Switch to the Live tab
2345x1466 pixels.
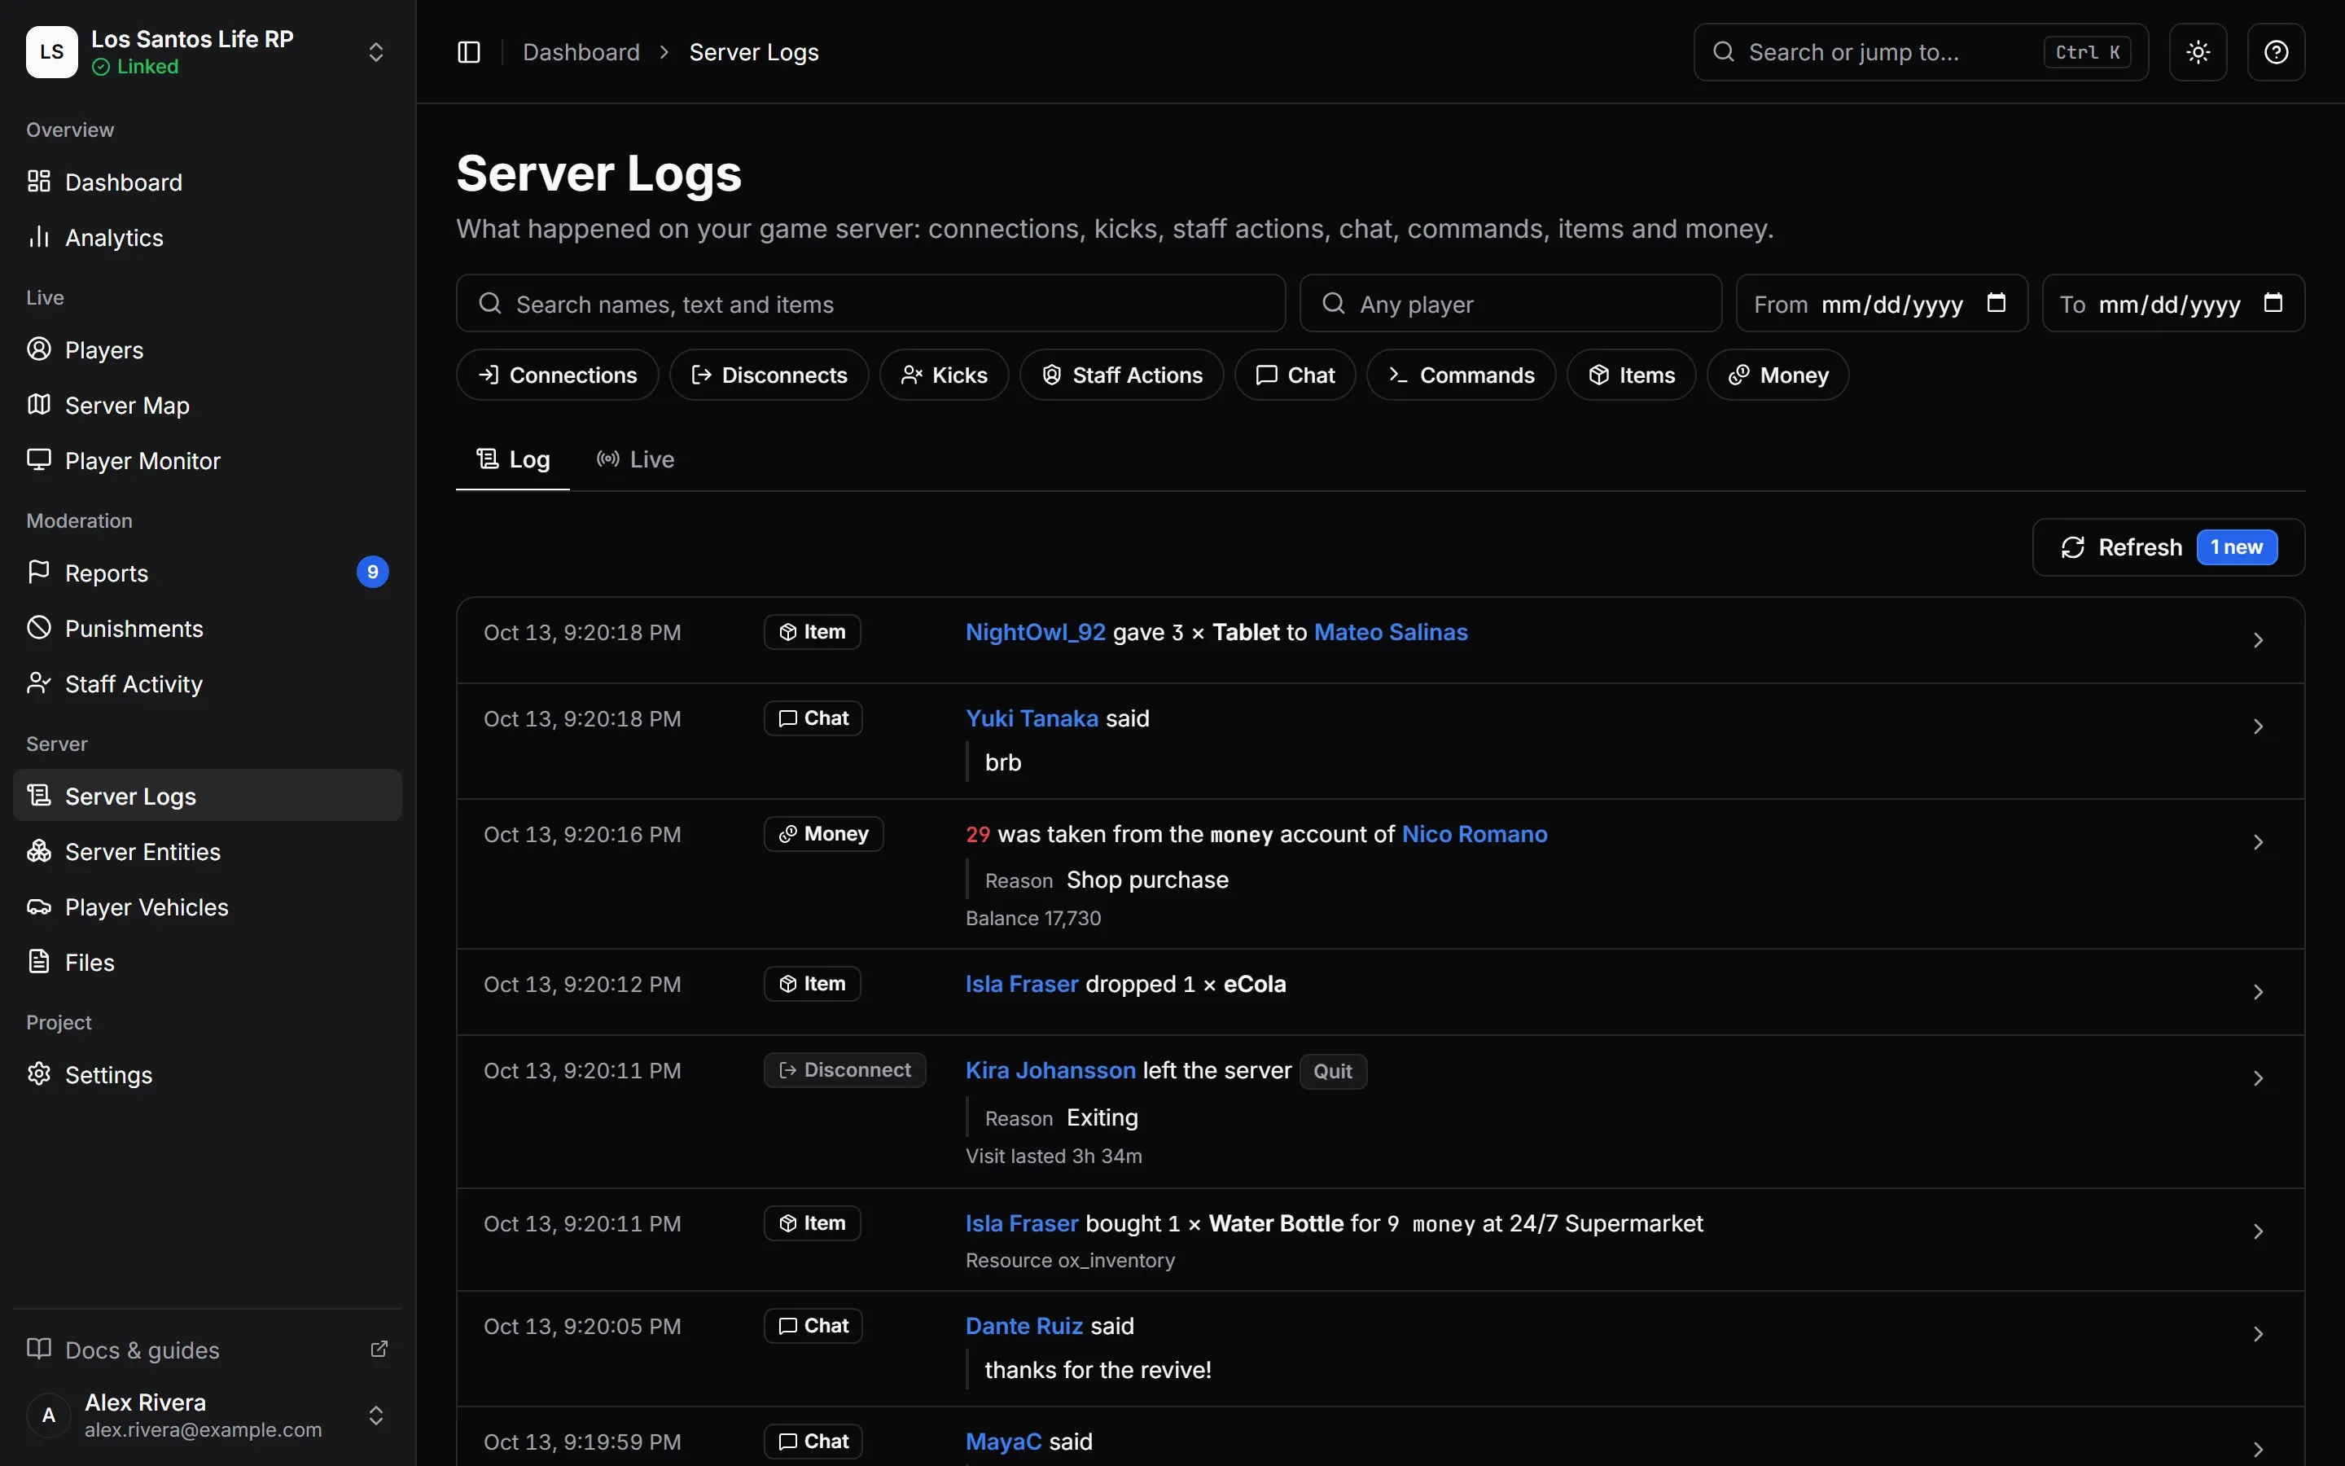click(636, 459)
